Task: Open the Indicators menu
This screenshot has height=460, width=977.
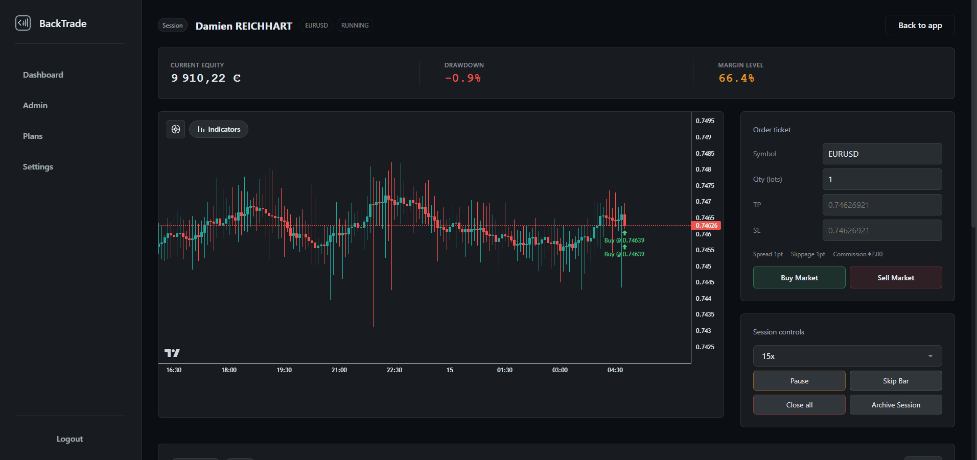Action: click(219, 129)
